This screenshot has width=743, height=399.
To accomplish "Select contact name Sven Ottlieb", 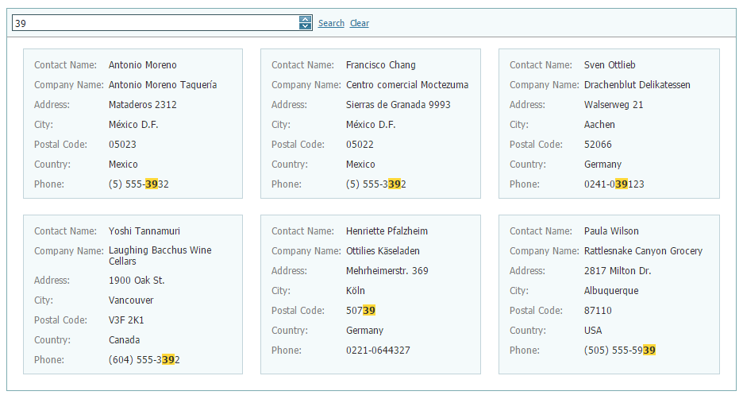I will [610, 65].
